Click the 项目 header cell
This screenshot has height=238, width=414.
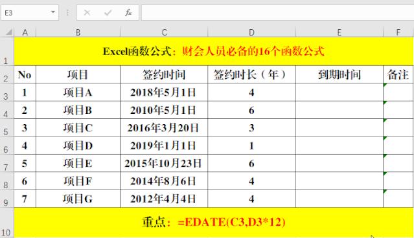point(78,74)
